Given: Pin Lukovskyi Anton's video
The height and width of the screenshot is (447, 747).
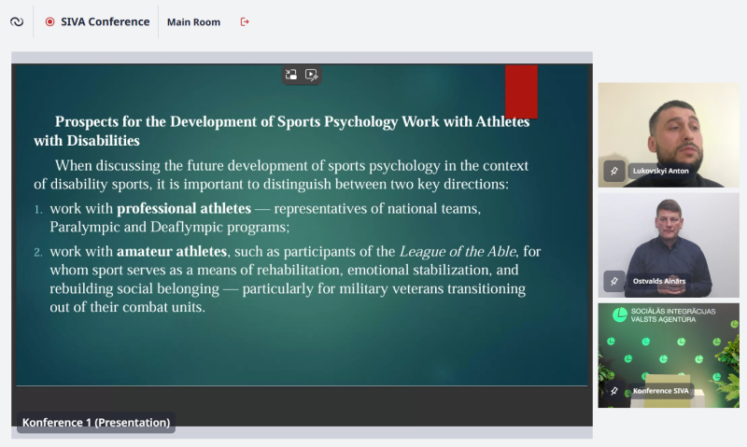Looking at the screenshot, I should [x=613, y=171].
